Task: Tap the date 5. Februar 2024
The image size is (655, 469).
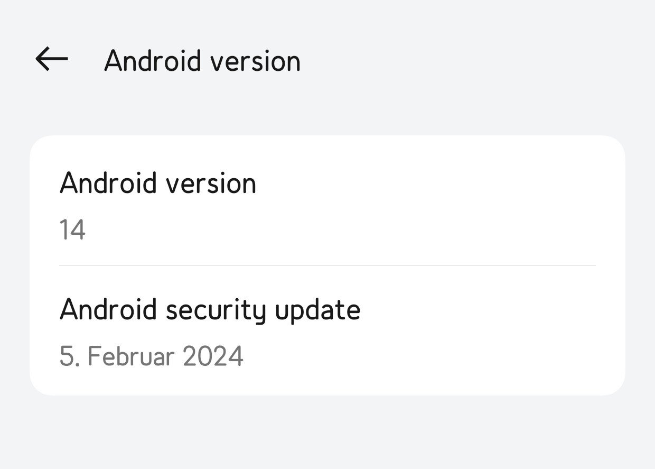Action: 152,356
